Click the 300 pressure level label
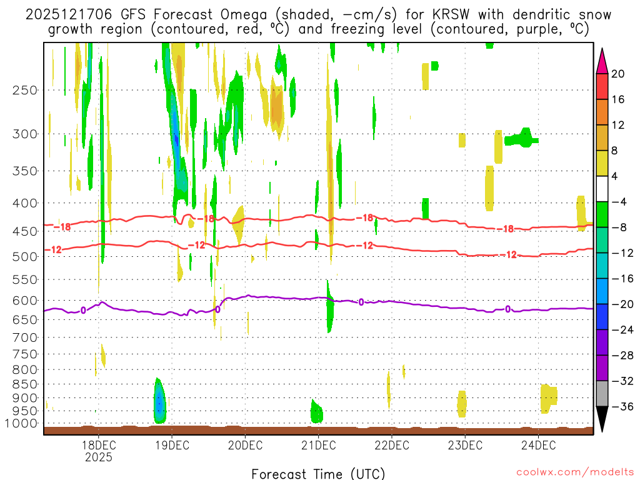The height and width of the screenshot is (480, 640). pos(25,134)
